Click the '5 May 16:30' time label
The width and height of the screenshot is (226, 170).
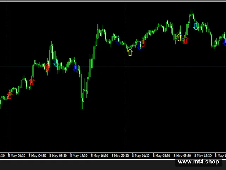[100, 156]
